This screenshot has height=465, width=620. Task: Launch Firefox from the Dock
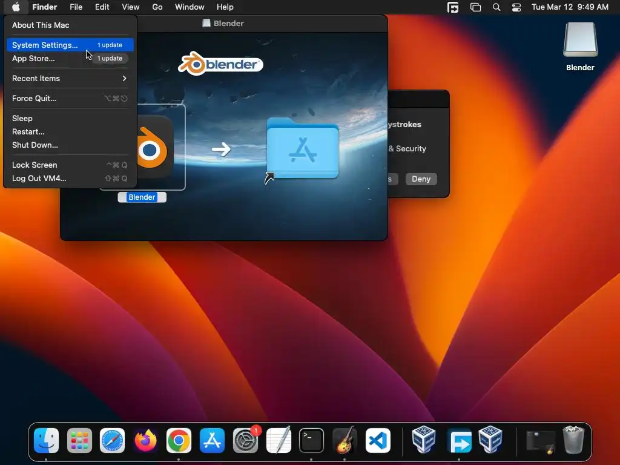coord(145,440)
